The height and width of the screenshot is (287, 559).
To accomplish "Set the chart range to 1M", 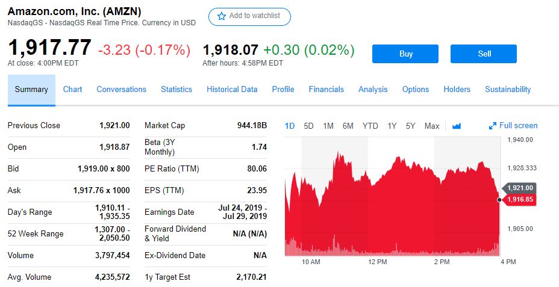I will click(328, 126).
